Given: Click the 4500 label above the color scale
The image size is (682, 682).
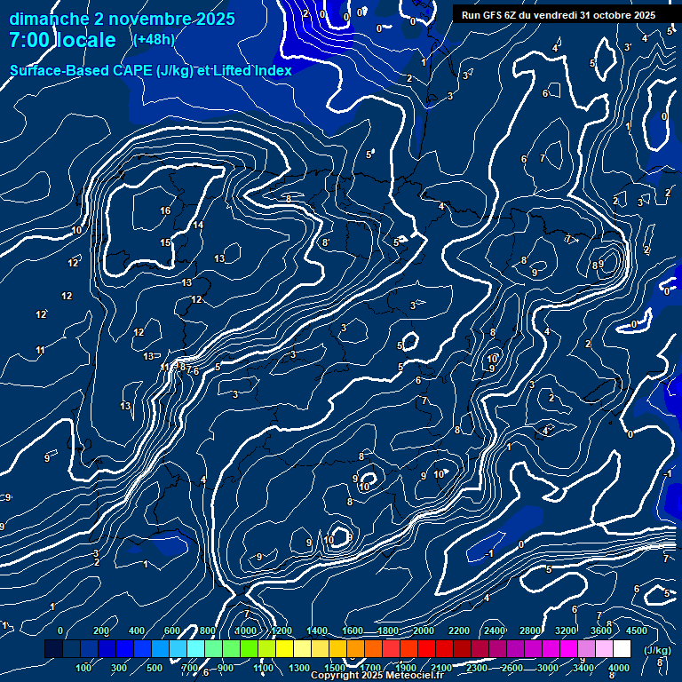Looking at the screenshot, I should pos(636,630).
